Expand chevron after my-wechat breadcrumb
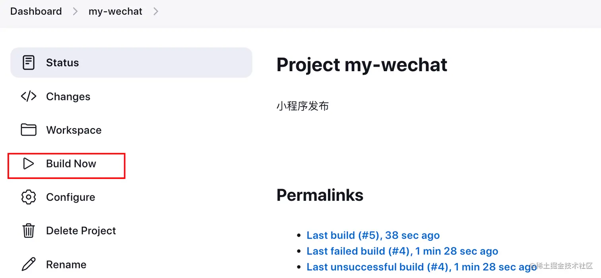This screenshot has width=601, height=278. tap(156, 12)
